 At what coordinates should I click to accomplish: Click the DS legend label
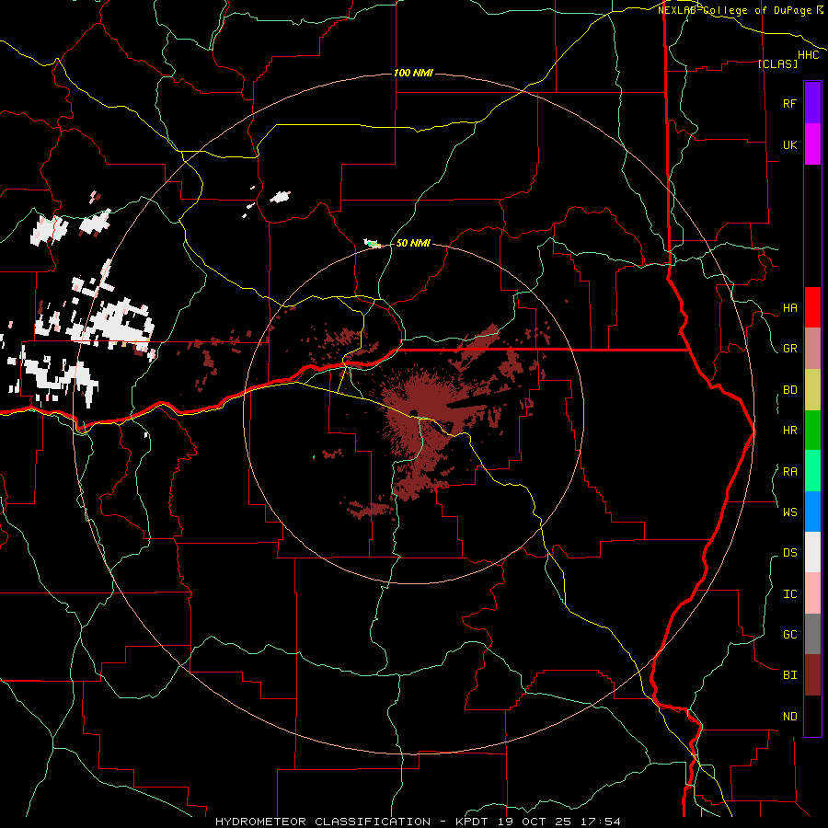tap(789, 553)
